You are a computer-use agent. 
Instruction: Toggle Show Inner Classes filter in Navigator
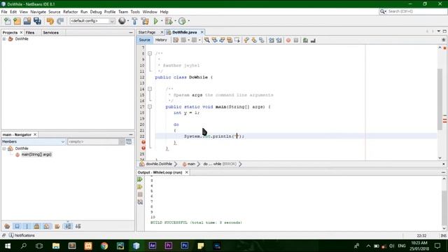[x=47, y=226]
